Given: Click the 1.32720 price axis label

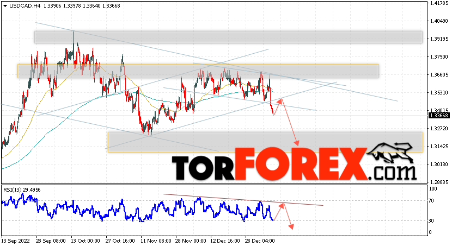Looking at the screenshot, I should point(439,128).
